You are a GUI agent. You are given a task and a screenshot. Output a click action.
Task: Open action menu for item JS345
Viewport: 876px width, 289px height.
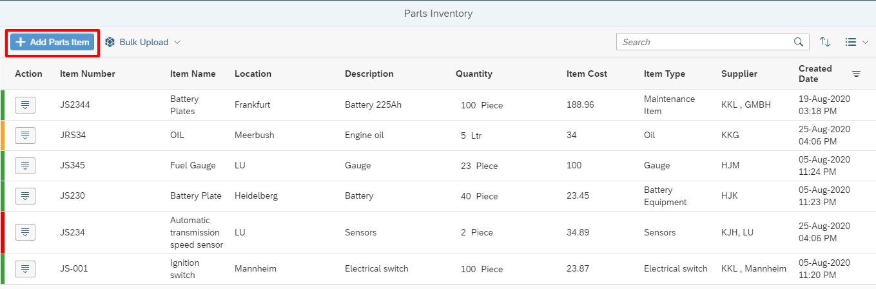(25, 166)
